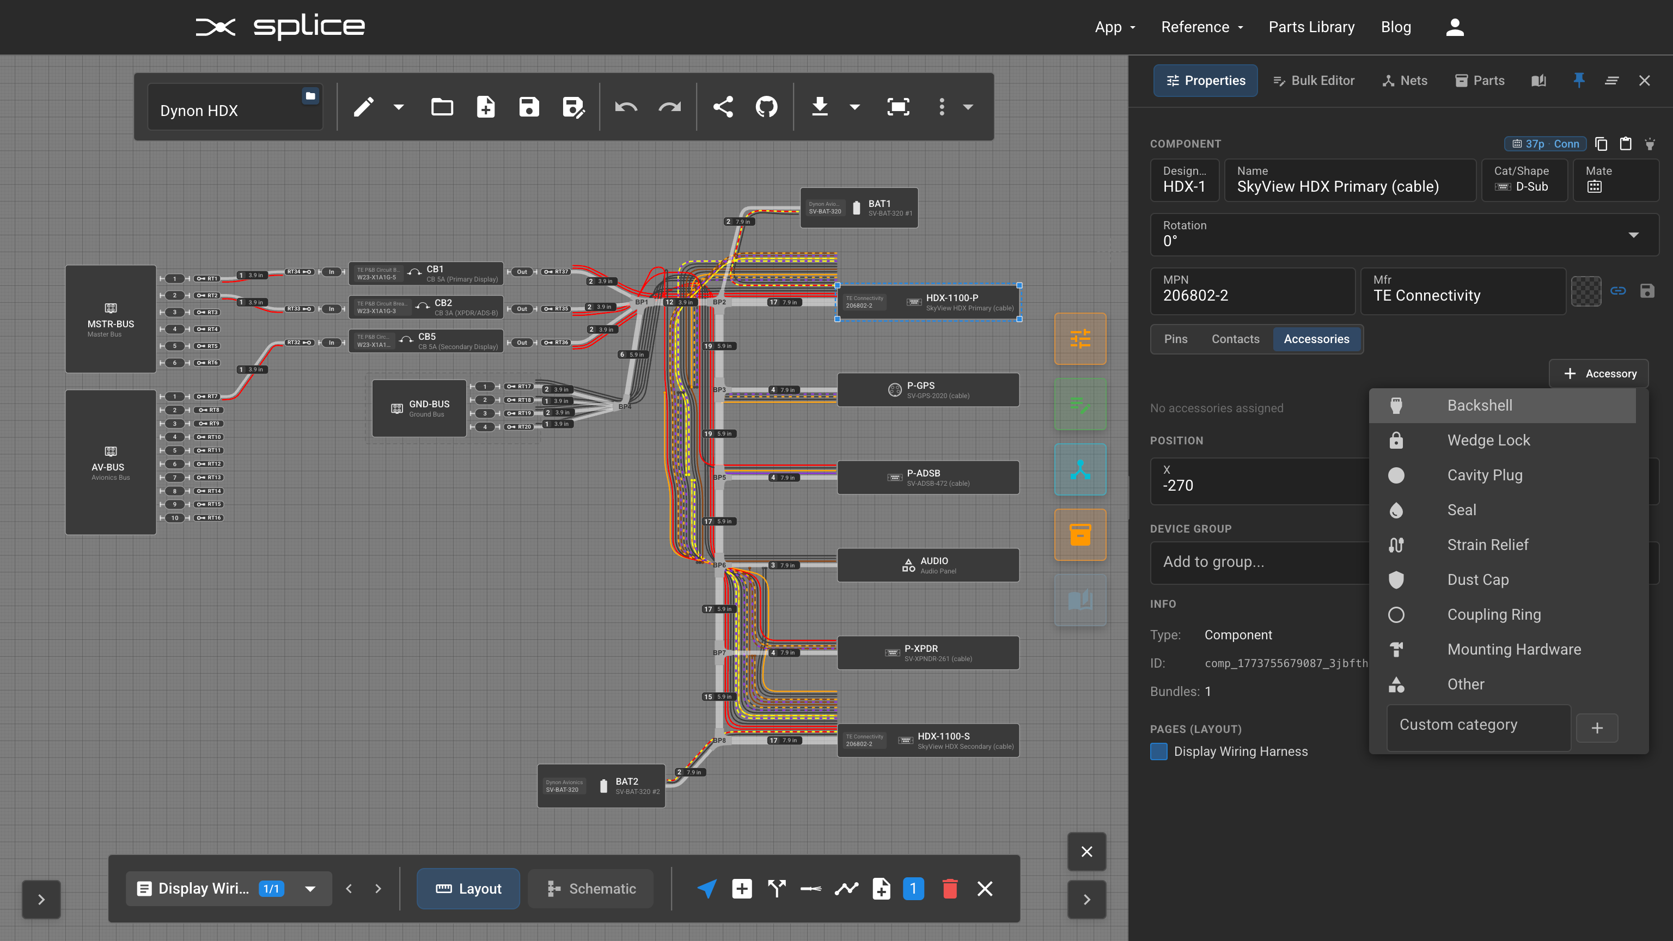Select the blue navigation pointer tool
This screenshot has height=941, width=1673.
click(706, 888)
